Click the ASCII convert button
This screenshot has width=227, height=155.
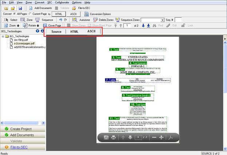pyautogui.click(x=73, y=14)
